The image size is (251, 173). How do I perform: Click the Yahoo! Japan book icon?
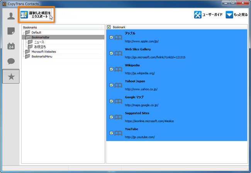[118, 85]
